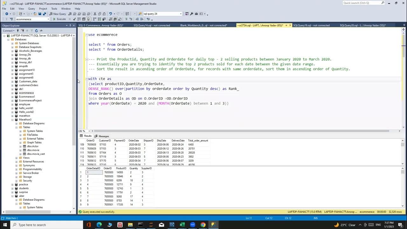Uncomment the selected lines

(130, 19)
